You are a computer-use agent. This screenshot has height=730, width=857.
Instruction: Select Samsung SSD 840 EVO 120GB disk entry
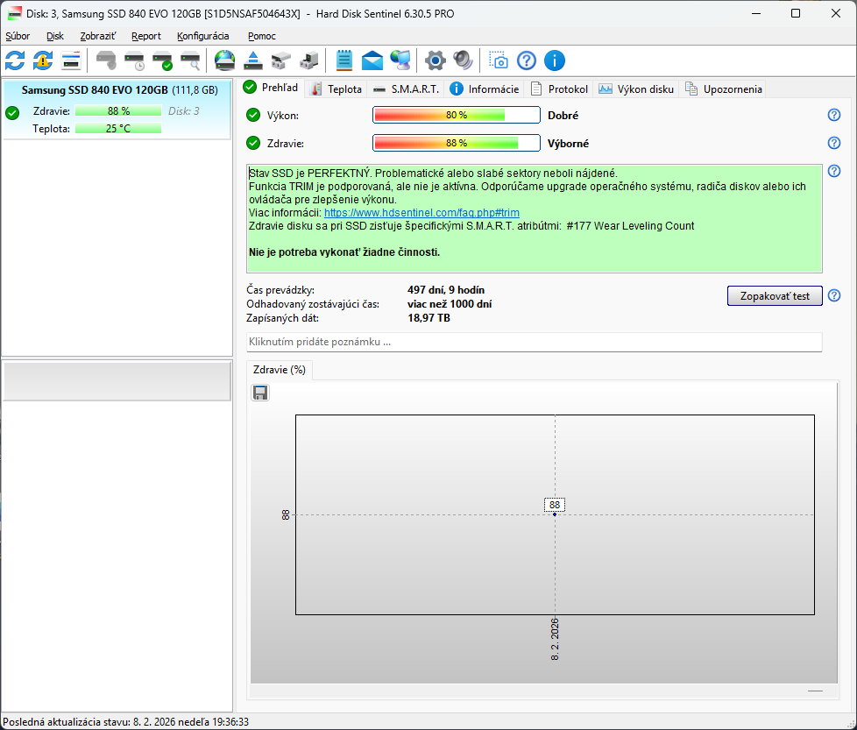(117, 110)
